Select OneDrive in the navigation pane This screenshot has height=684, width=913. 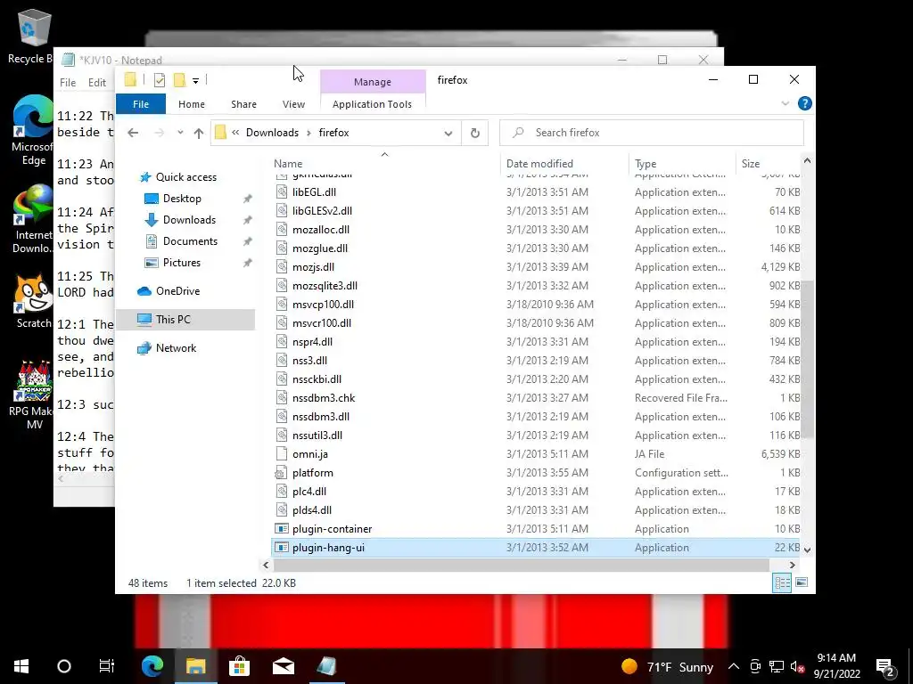(177, 291)
